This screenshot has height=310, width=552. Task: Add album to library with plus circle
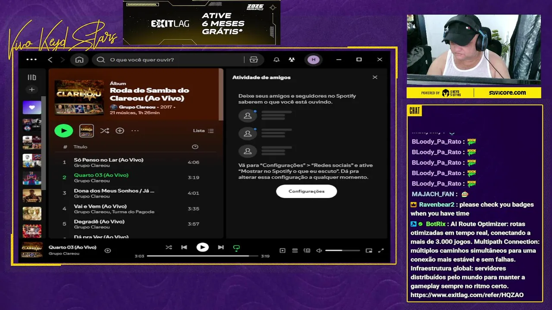tap(120, 130)
